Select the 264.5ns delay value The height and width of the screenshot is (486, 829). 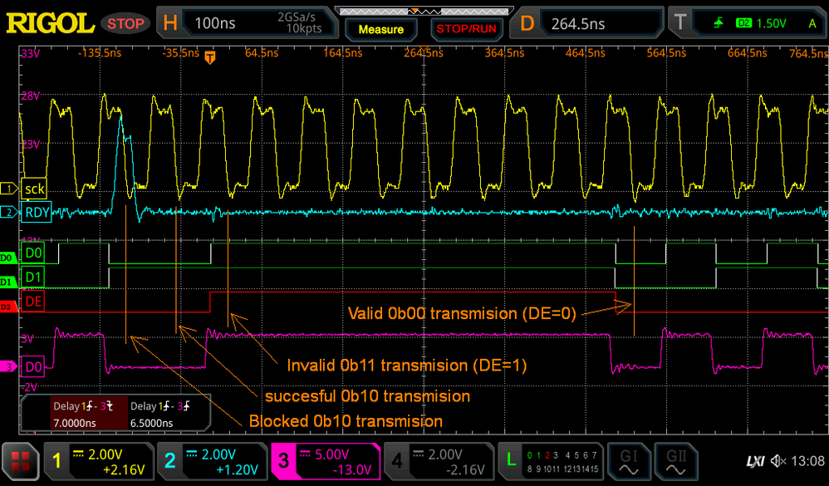(578, 24)
